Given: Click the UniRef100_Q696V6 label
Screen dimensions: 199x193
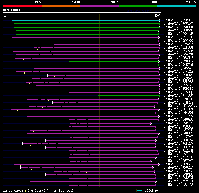Looking at the screenshot, I should (x=178, y=79).
